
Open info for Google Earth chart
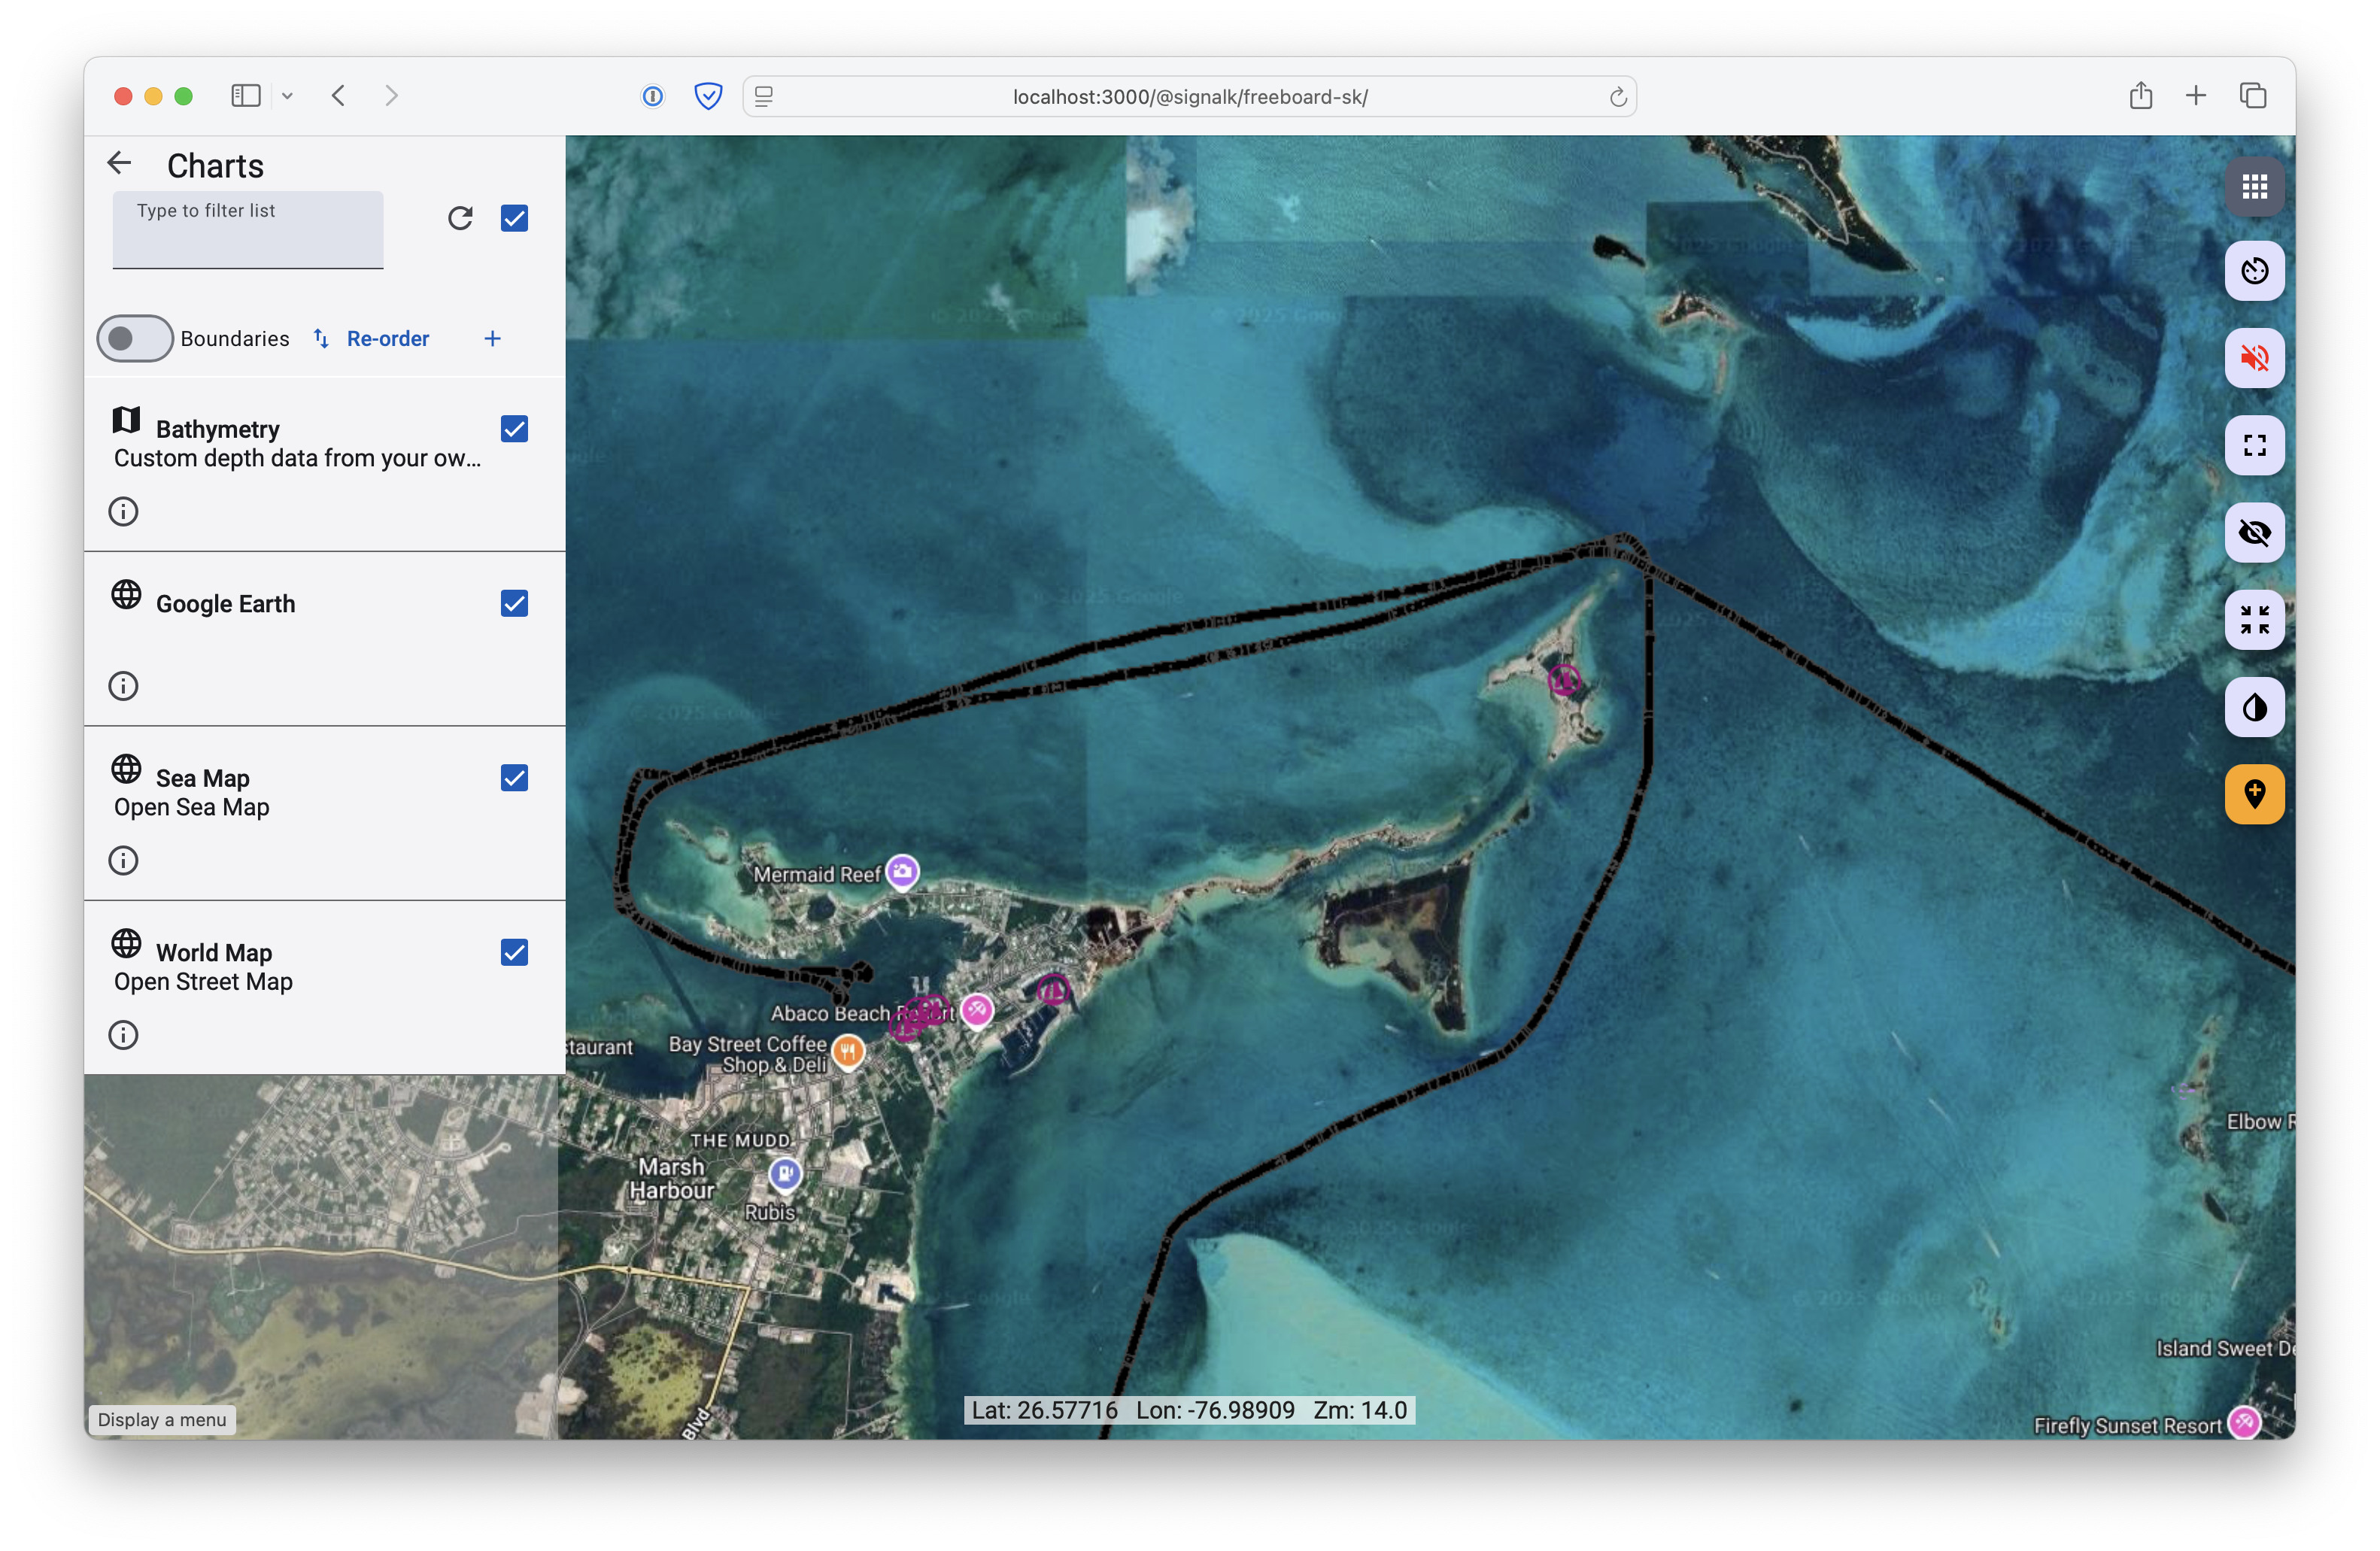pyautogui.click(x=123, y=686)
